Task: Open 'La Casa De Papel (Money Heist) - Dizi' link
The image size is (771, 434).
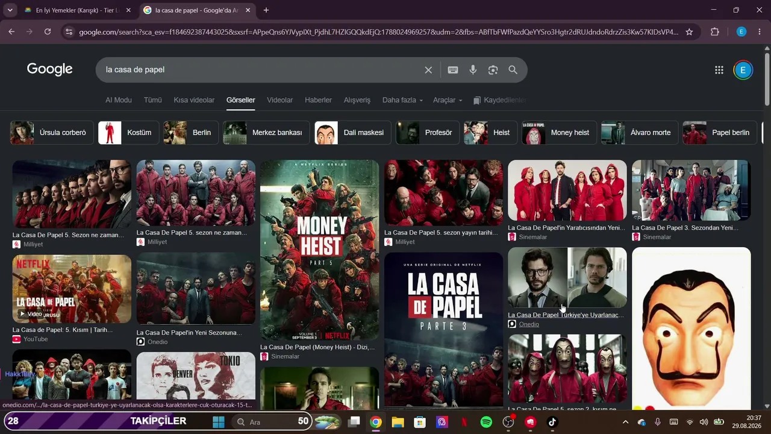Action: (x=317, y=347)
